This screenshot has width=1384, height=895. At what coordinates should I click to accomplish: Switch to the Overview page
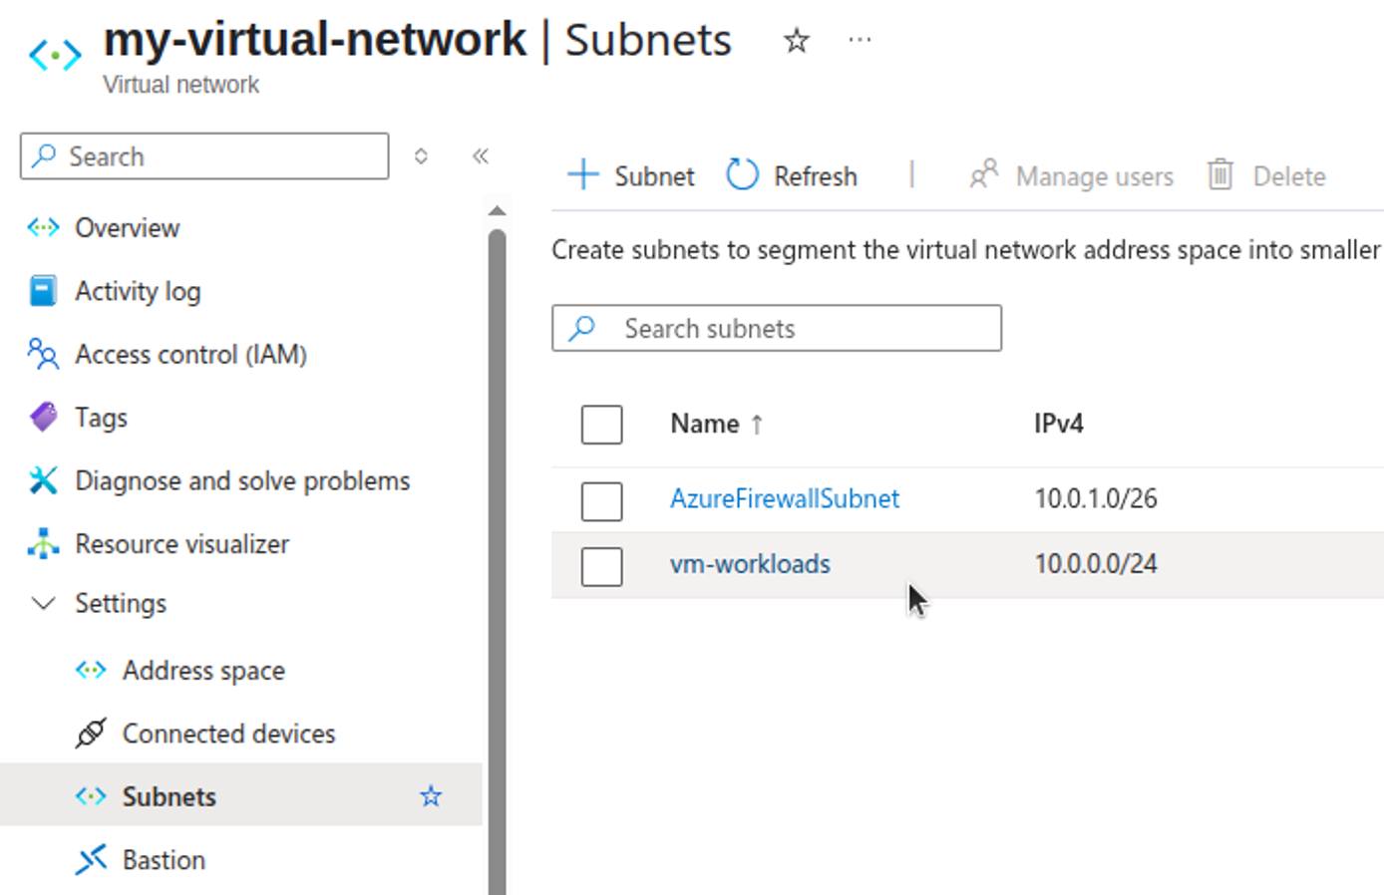tap(128, 227)
